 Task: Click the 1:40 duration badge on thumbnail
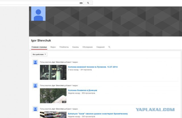[x=64, y=102]
